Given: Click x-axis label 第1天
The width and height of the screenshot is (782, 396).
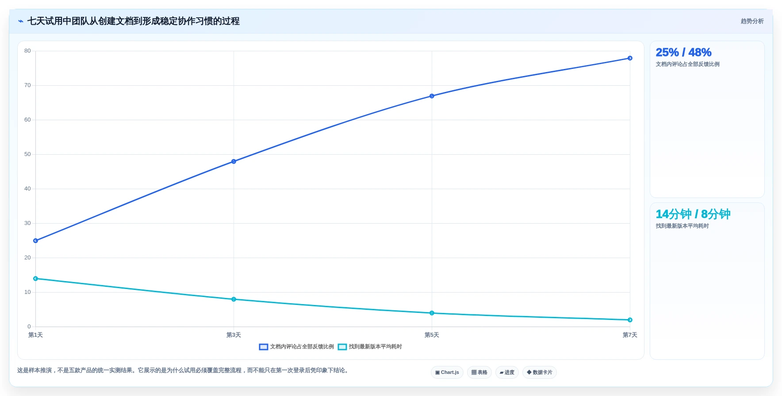Looking at the screenshot, I should pyautogui.click(x=36, y=335).
